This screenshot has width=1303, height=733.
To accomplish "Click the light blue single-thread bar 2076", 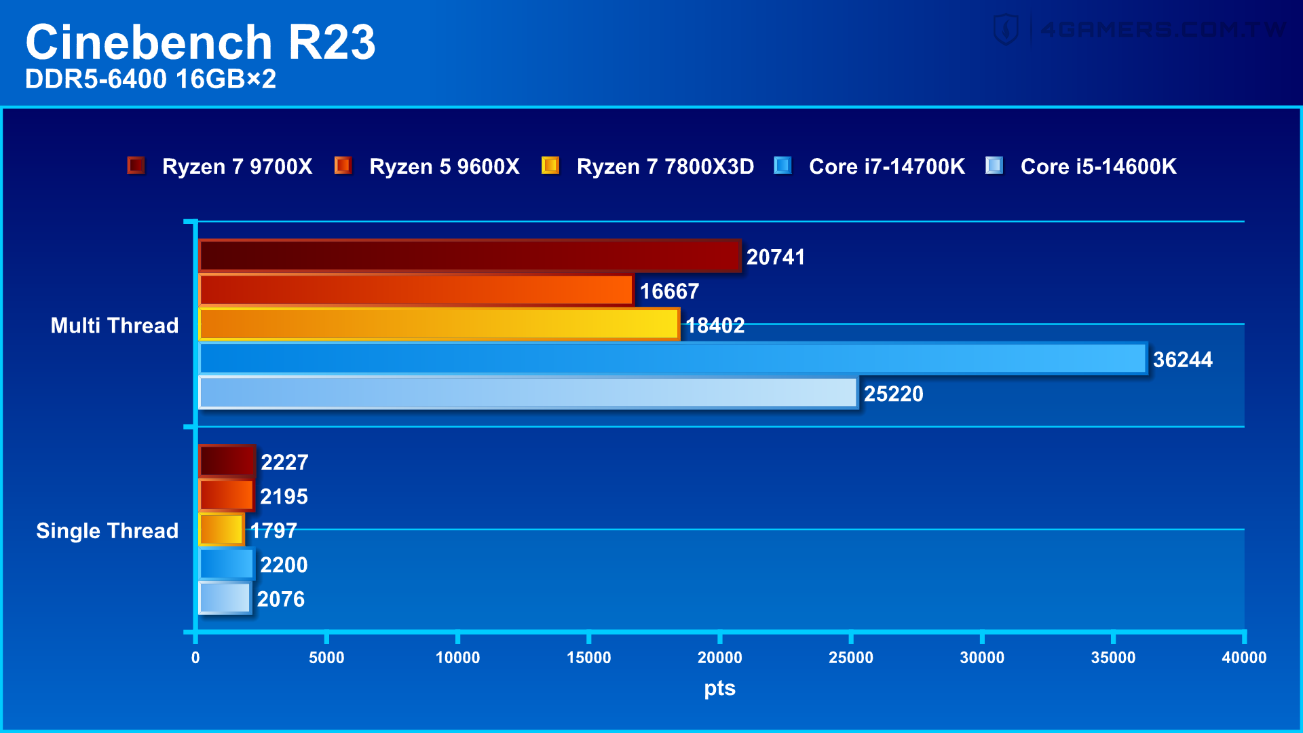I will click(x=225, y=598).
